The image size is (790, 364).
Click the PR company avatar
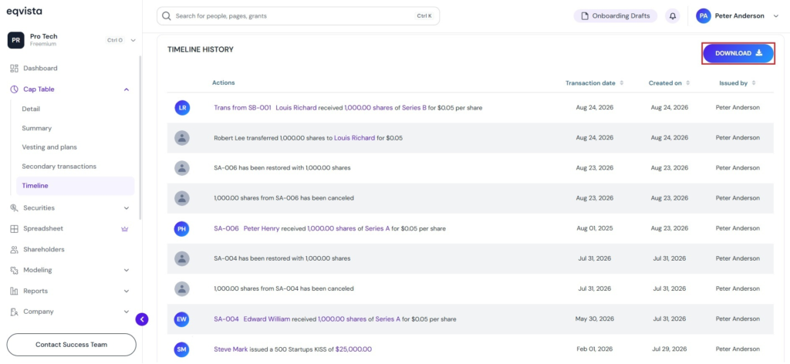pyautogui.click(x=15, y=40)
